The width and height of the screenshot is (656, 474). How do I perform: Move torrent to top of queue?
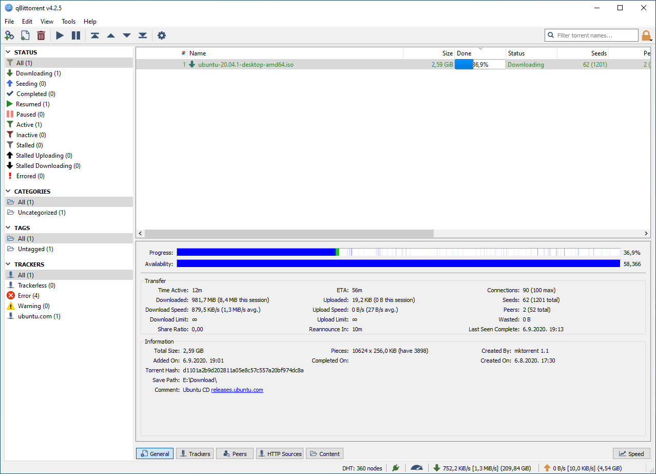[x=95, y=35]
